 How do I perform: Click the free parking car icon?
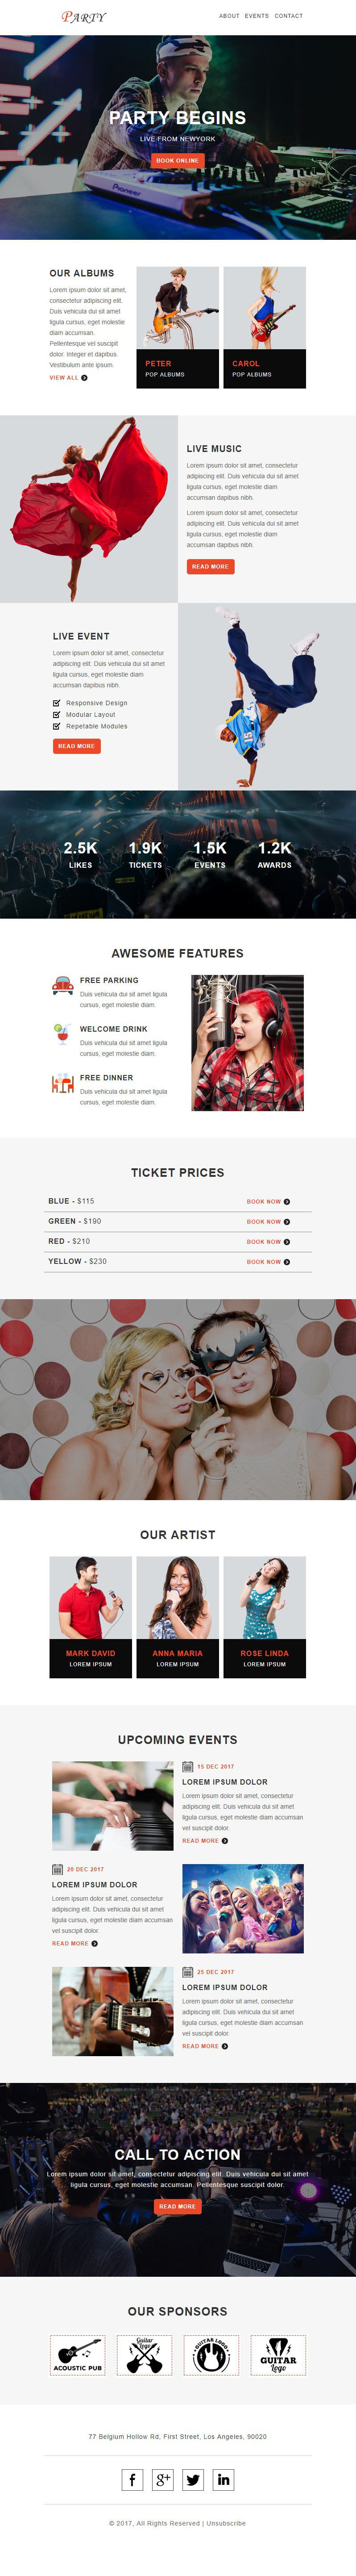pos(62,986)
